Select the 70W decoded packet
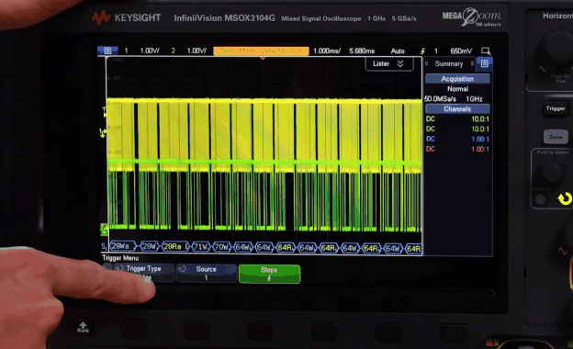The image size is (573, 349). click(x=222, y=247)
